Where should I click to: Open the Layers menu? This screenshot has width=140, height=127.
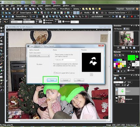click(x=40, y=6)
